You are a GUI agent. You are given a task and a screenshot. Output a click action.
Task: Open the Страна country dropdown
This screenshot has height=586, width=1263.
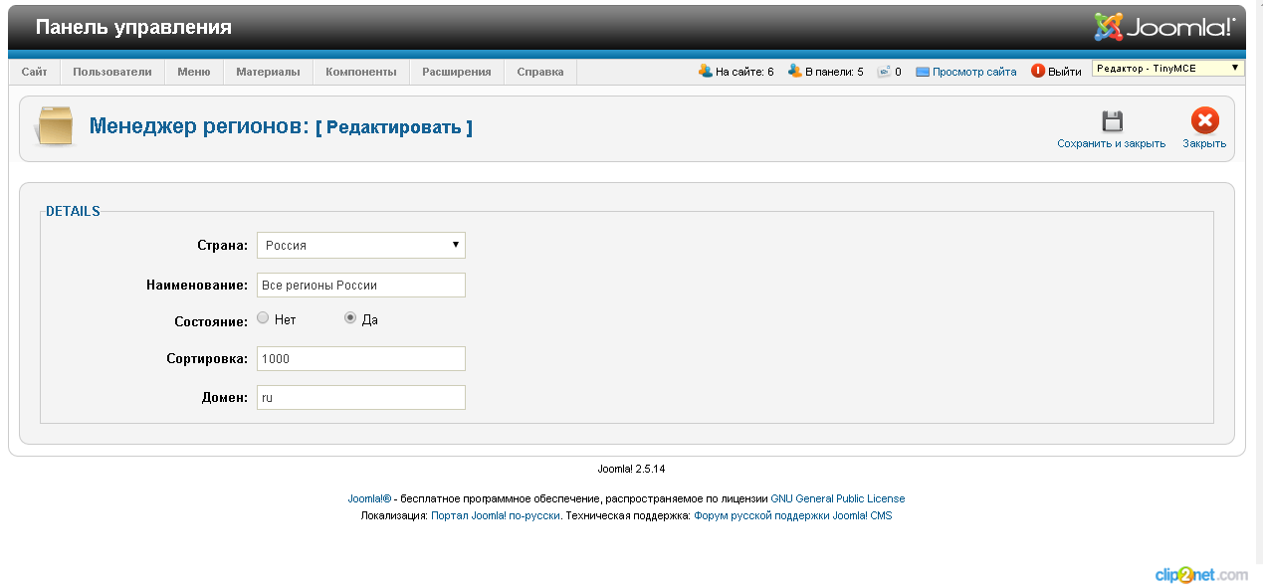[361, 245]
